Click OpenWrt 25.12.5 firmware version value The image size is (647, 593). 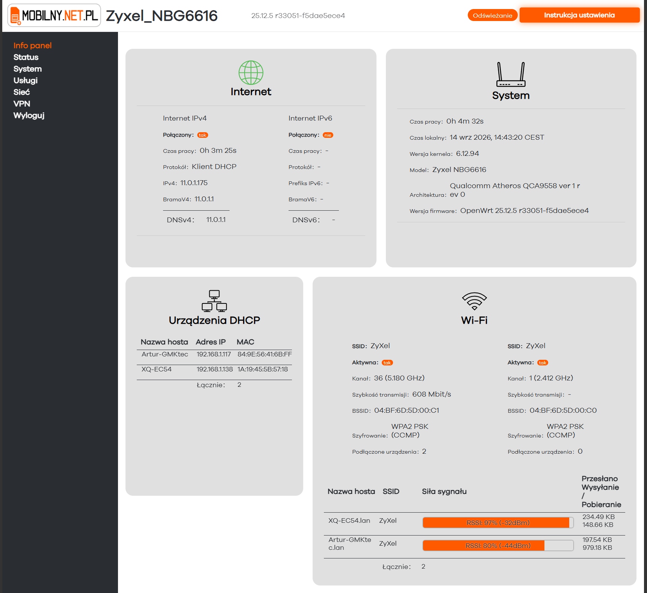(525, 211)
